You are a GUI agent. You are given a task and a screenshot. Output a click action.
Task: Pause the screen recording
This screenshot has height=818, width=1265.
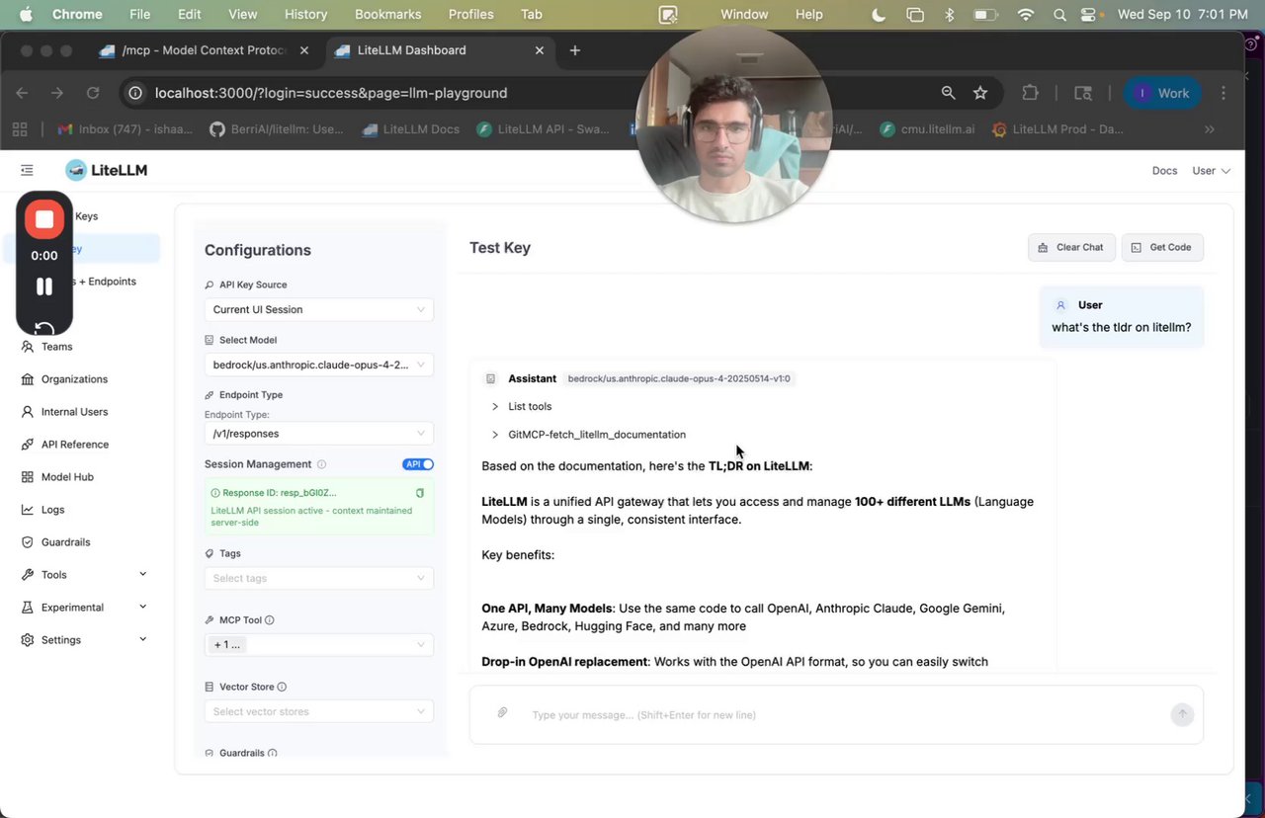(x=44, y=286)
